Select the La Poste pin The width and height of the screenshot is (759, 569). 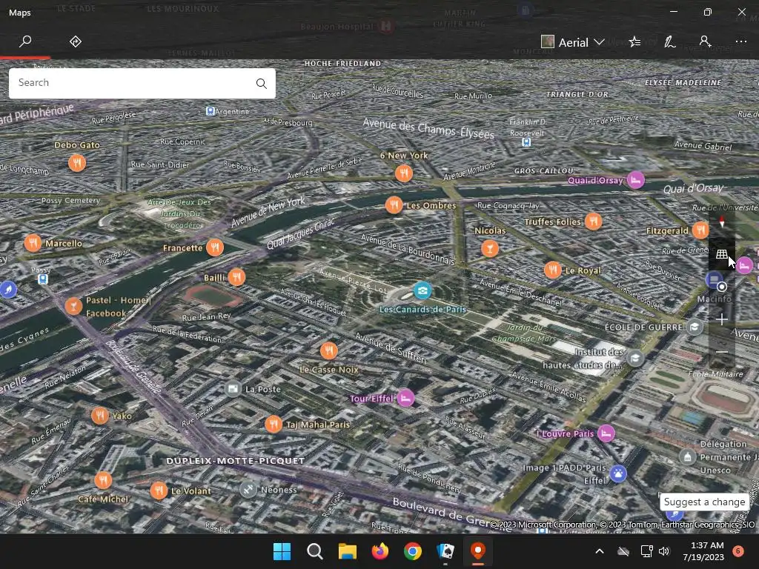(x=233, y=389)
